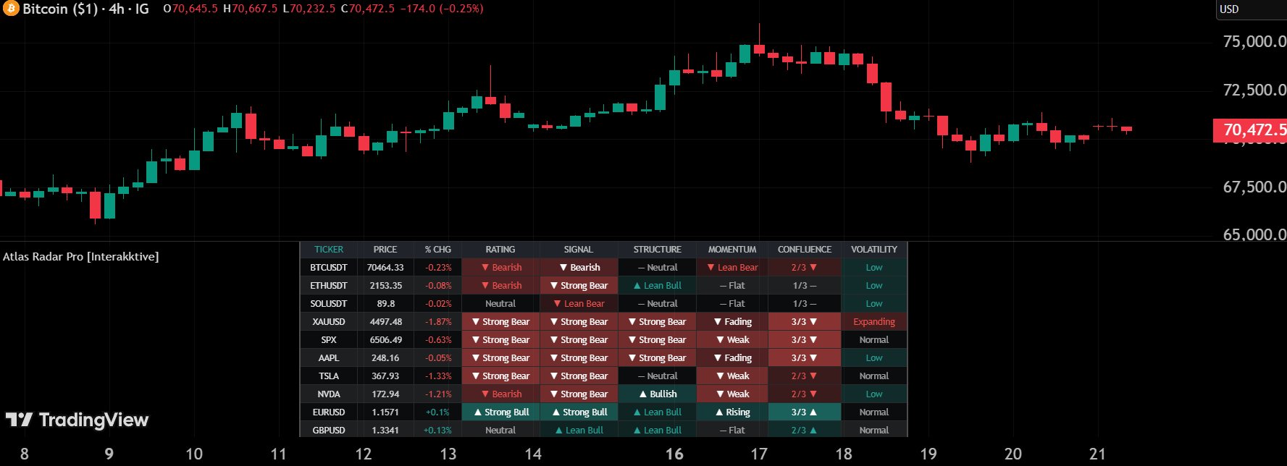
Task: Open the Bitcoin ($1) symbol title
Action: tap(60, 9)
